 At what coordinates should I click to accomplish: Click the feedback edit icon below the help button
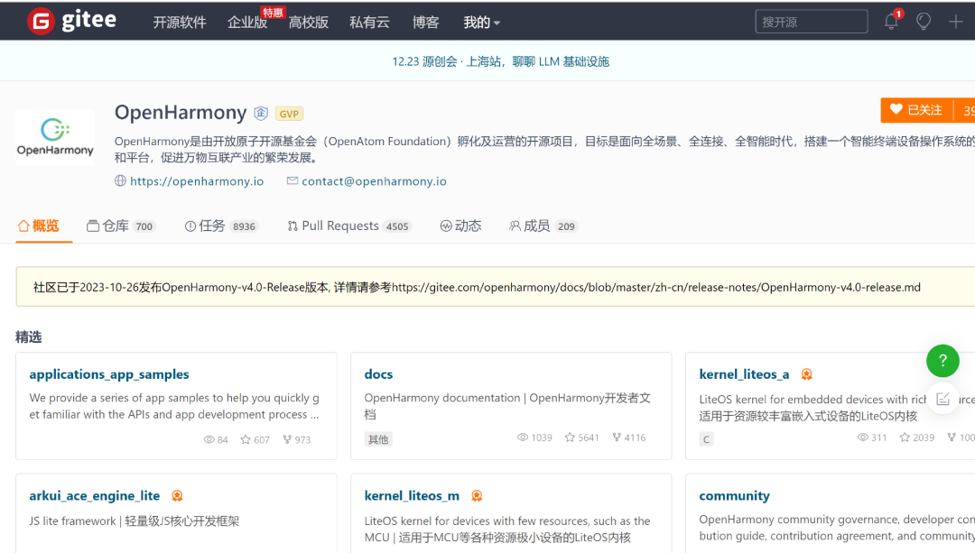point(942,399)
